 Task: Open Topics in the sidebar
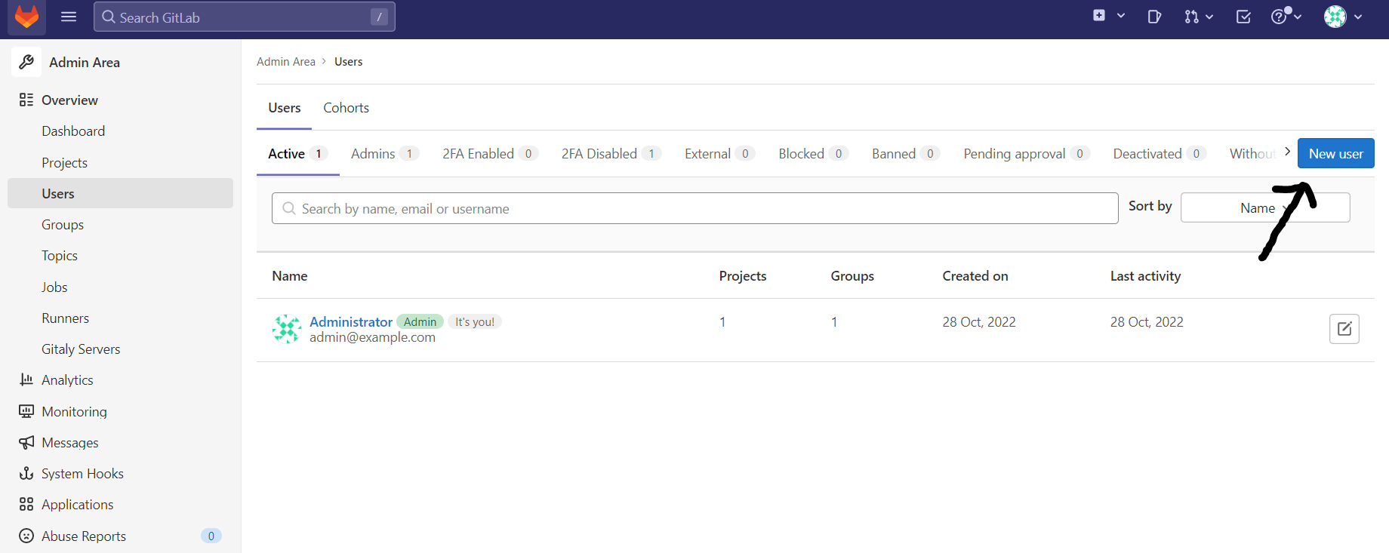pos(60,256)
